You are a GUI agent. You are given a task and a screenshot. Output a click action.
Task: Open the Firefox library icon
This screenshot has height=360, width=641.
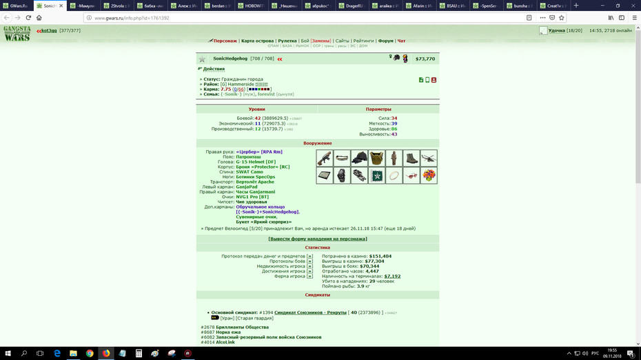[x=611, y=17]
